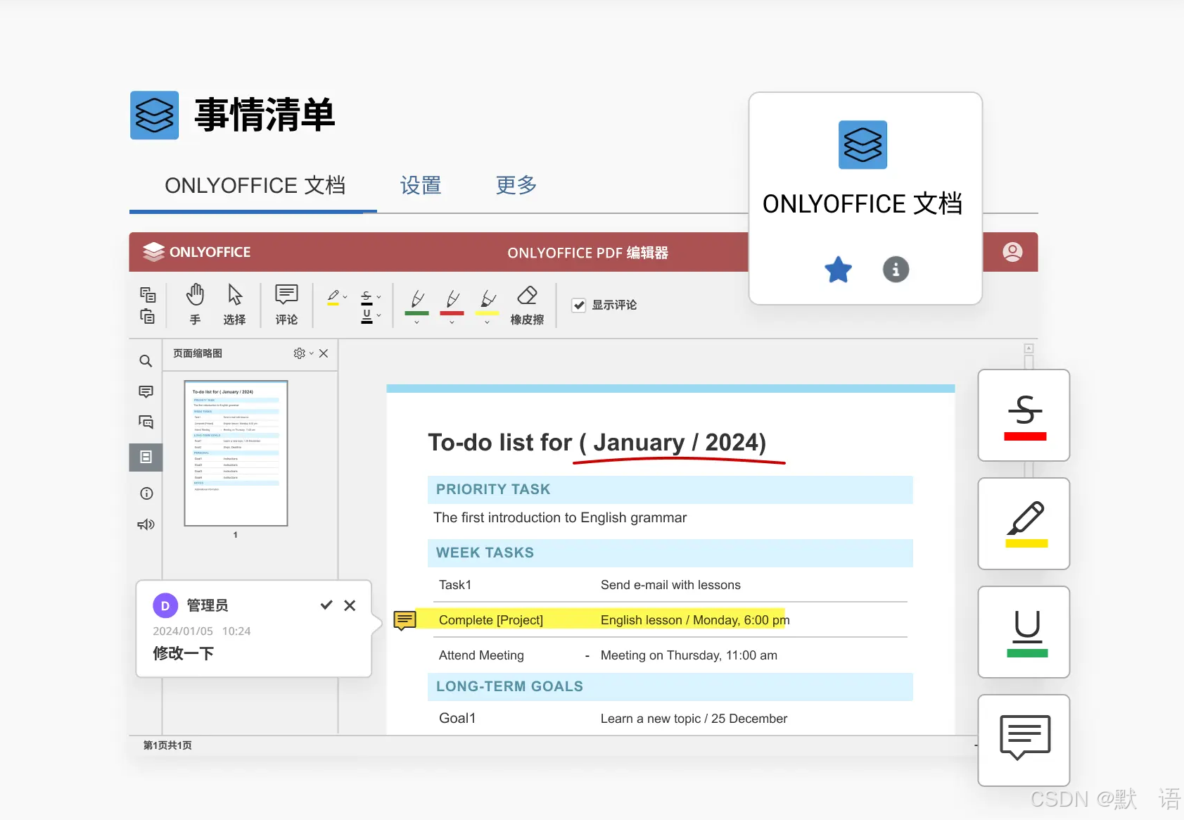1184x820 pixels.
Task: Open the highlight color dropdown arrow
Action: click(345, 297)
